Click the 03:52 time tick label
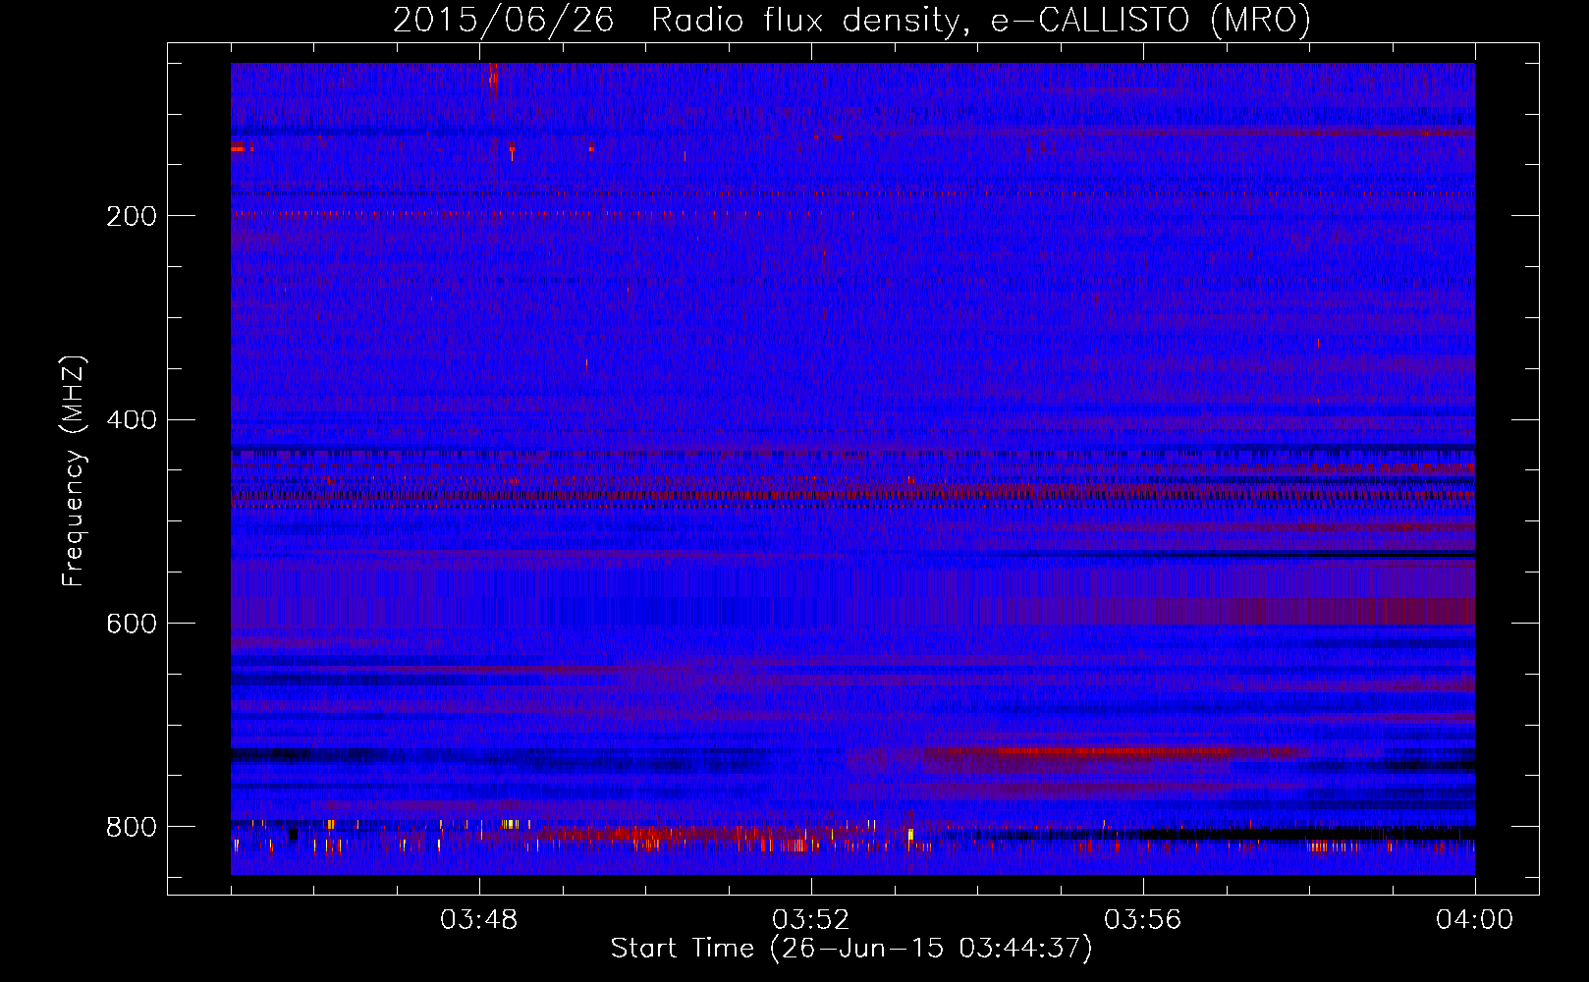1589x982 pixels. click(810, 920)
